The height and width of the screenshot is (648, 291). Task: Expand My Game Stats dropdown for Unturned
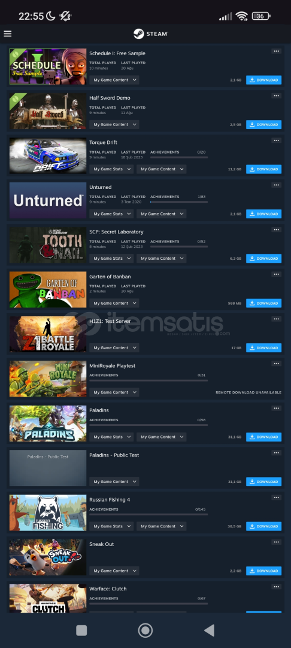point(111,214)
